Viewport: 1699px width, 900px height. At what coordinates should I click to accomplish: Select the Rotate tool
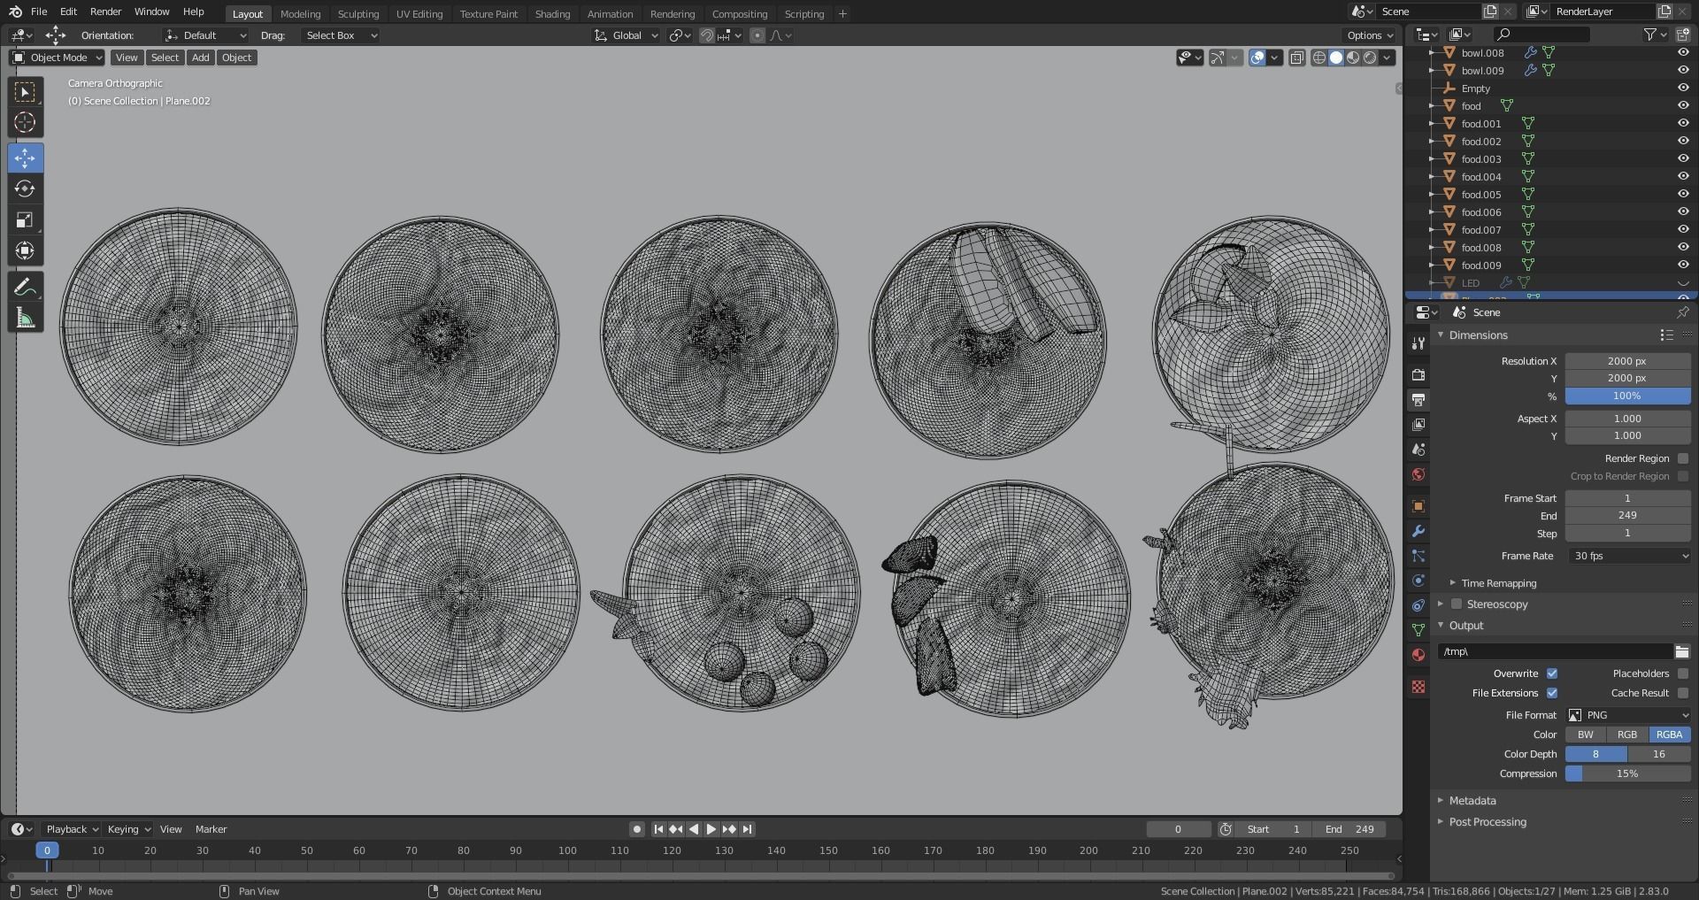(x=25, y=188)
